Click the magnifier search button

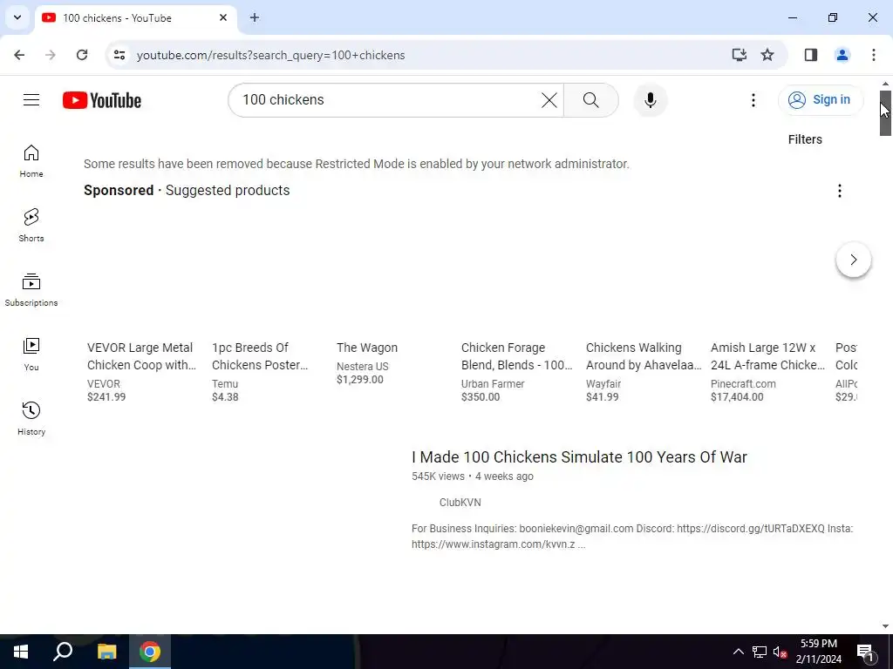point(590,100)
